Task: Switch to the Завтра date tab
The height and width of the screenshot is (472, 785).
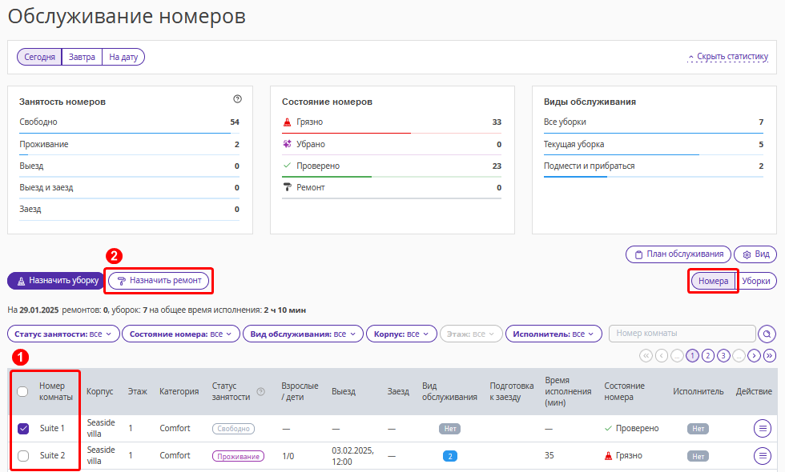Action: click(x=82, y=57)
